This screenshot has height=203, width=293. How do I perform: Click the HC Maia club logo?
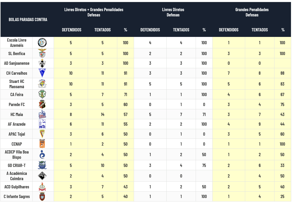42,114
